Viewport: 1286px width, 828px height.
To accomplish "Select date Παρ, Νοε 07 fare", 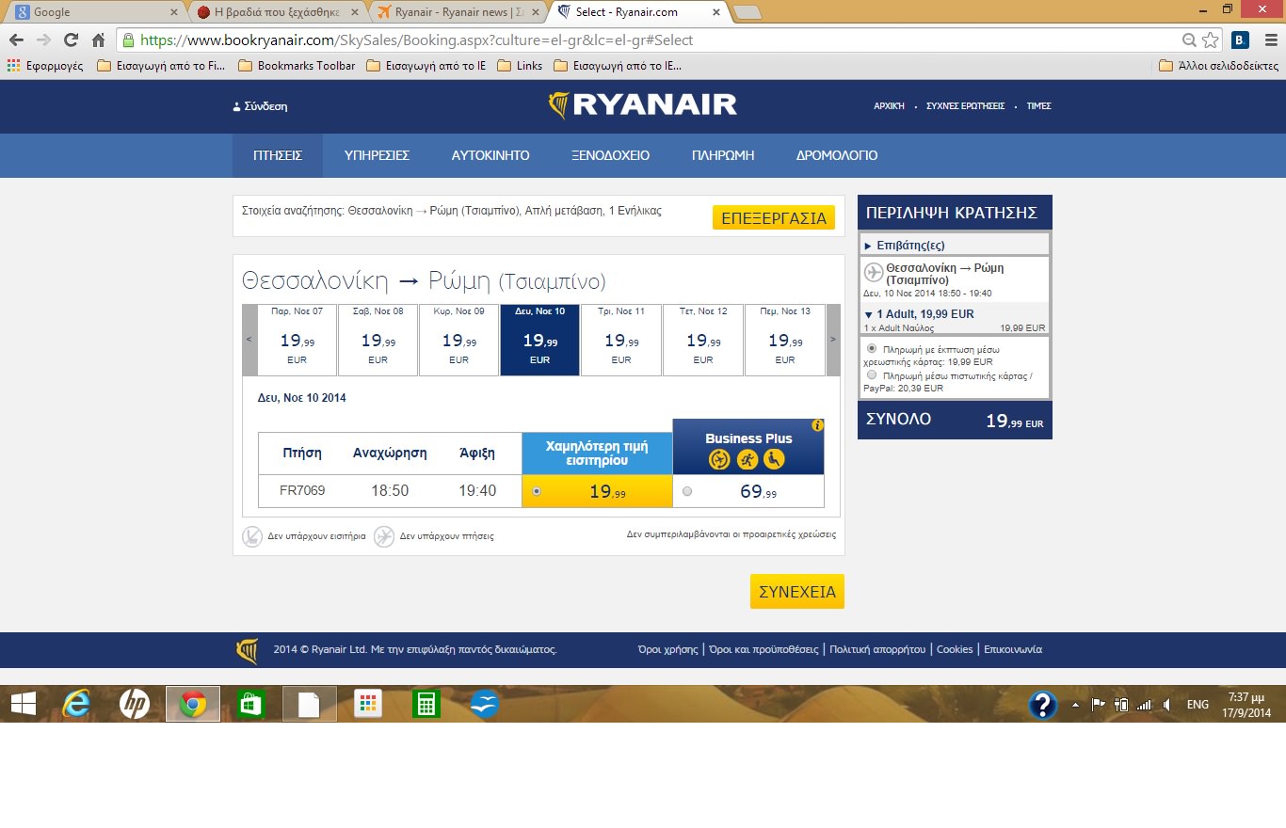I will 297,340.
